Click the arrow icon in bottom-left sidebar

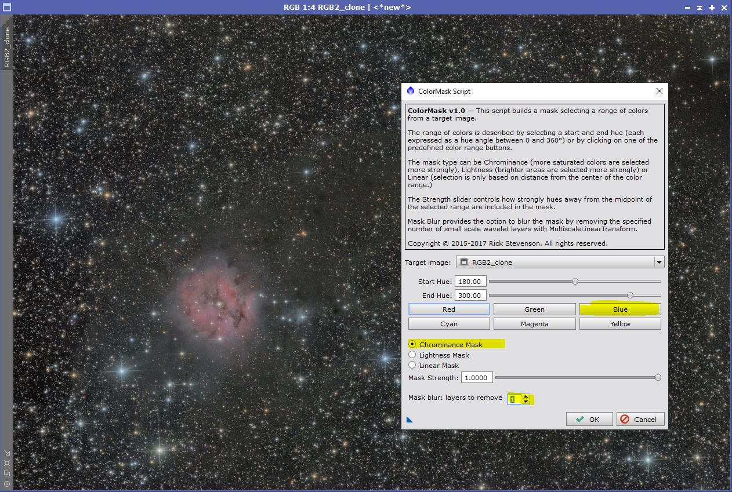(7, 453)
